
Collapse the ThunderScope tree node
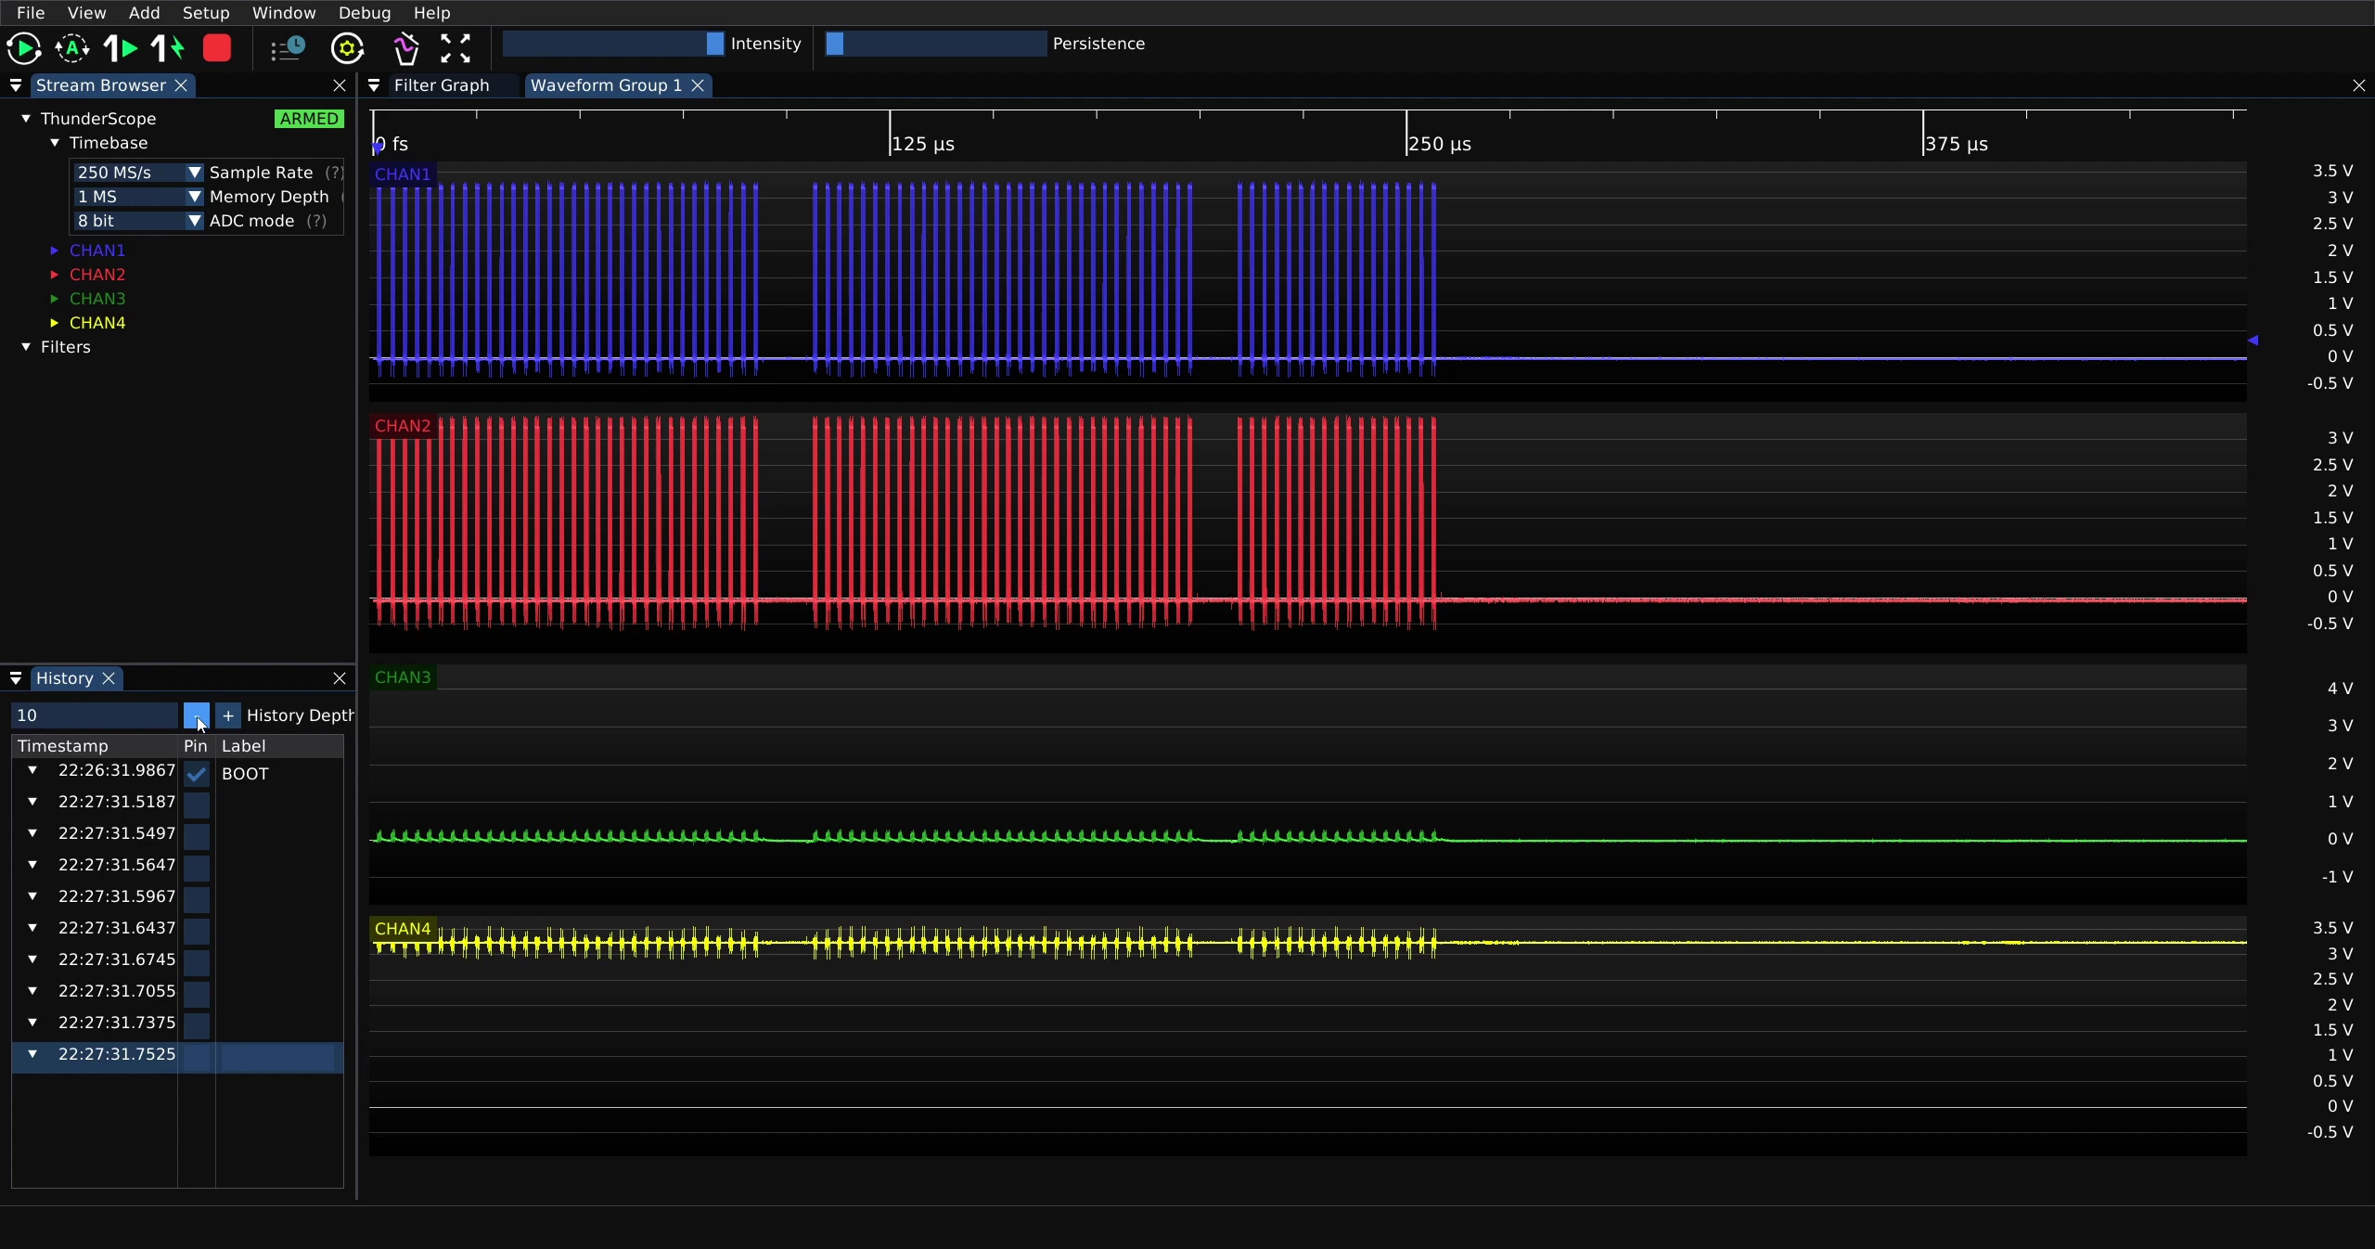pos(26,119)
